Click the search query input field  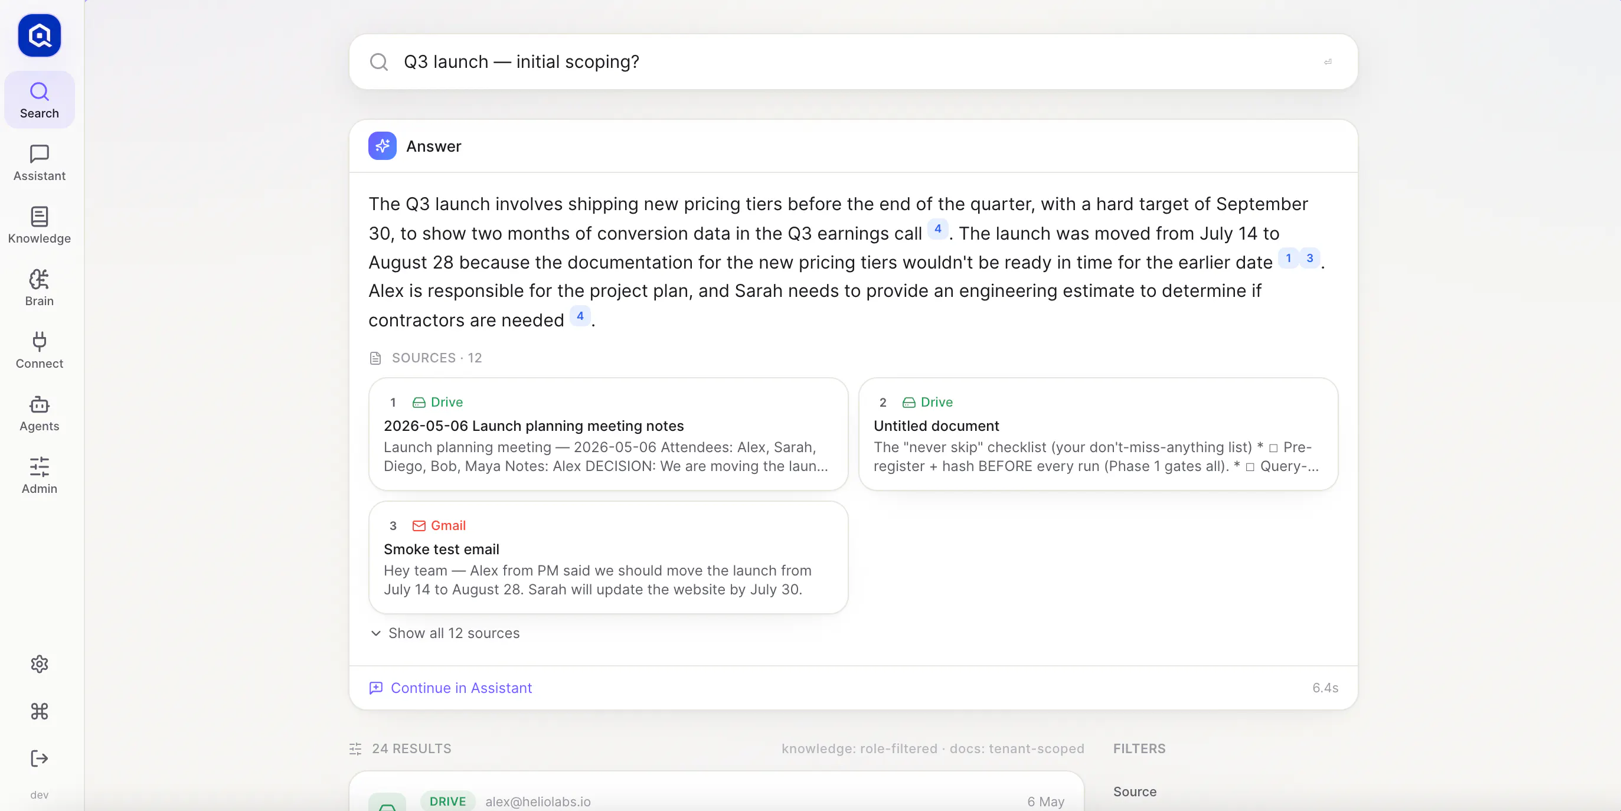click(852, 61)
